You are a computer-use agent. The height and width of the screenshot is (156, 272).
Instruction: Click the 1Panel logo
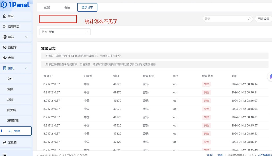coord(15,5)
